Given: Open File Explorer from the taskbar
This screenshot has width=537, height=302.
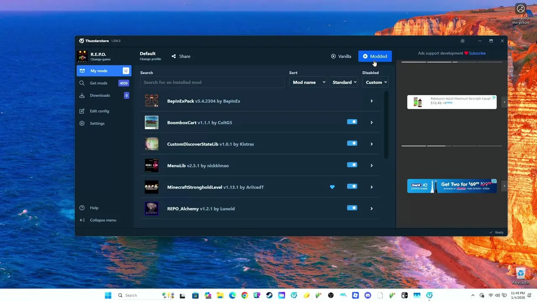Looking at the screenshot, I should pos(220,295).
